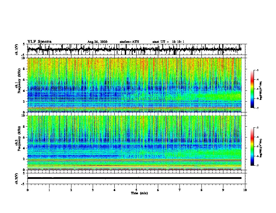
Task: Click the ch.2 spectrogram plot area
Action: [x=135, y=143]
